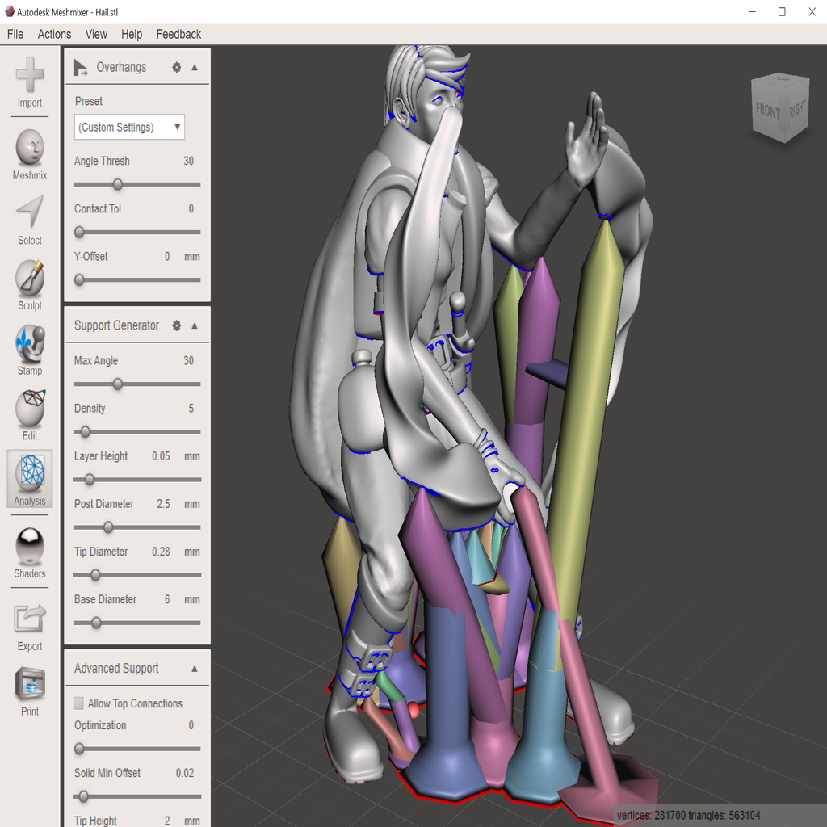Click the RIGHT face of view cube

pos(796,109)
